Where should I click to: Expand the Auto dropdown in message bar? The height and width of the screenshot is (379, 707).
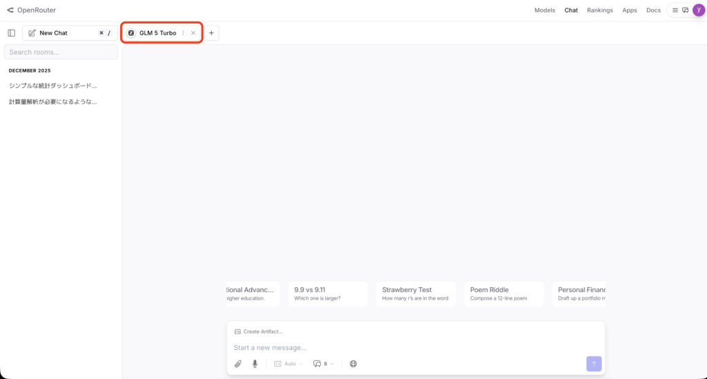point(289,364)
